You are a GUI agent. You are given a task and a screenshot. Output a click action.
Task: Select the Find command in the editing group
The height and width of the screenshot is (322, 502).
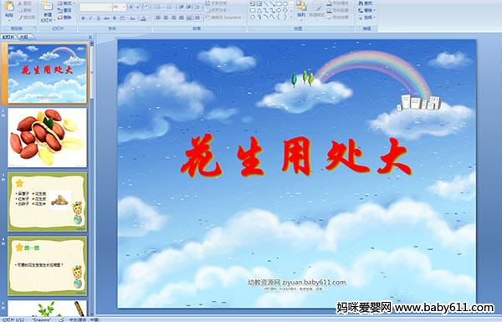pos(366,3)
